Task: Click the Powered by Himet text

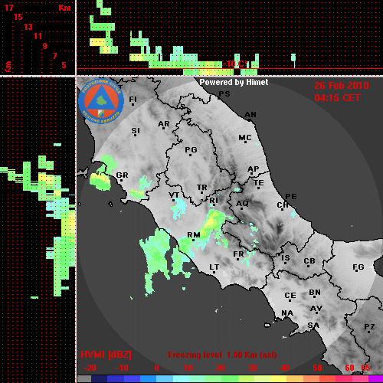Action: [234, 82]
